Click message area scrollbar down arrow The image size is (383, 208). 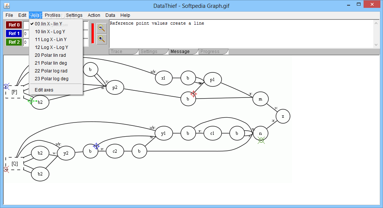pos(376,45)
